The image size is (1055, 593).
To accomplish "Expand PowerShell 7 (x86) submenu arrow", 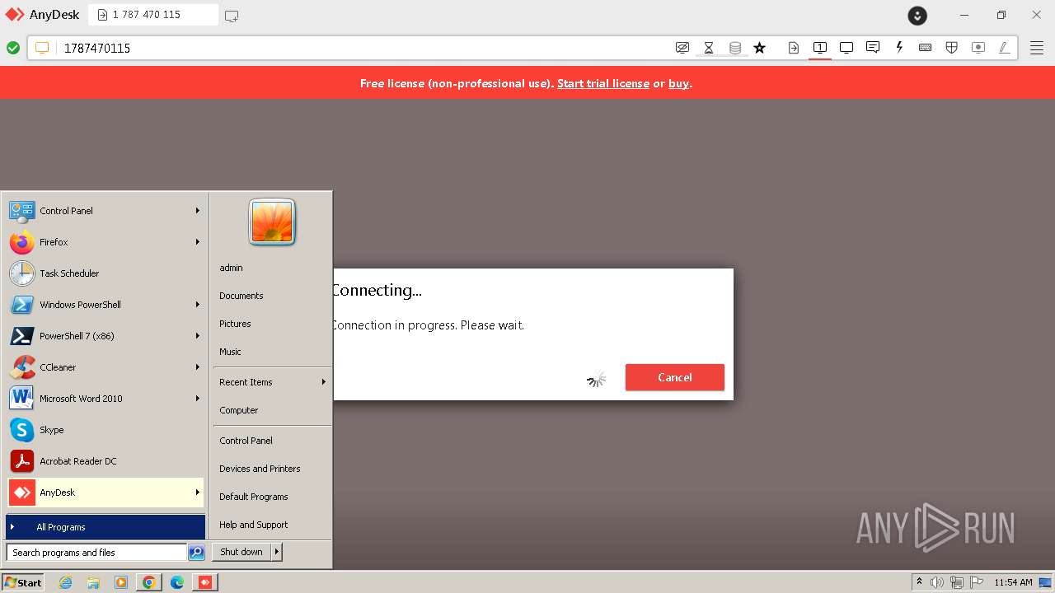I will pos(198,336).
